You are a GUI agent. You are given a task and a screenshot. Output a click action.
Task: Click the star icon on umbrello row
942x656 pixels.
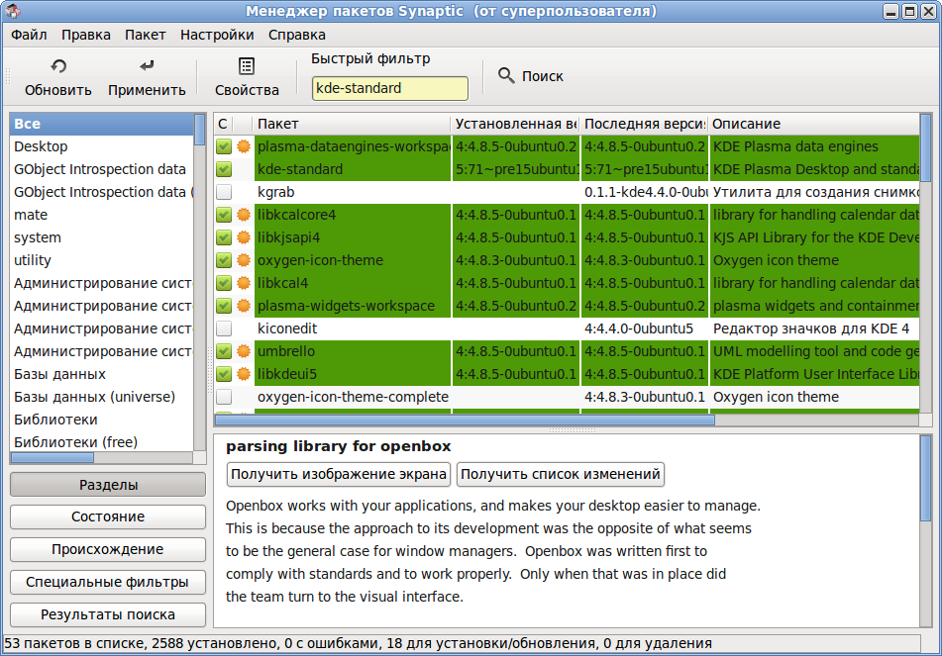(244, 351)
